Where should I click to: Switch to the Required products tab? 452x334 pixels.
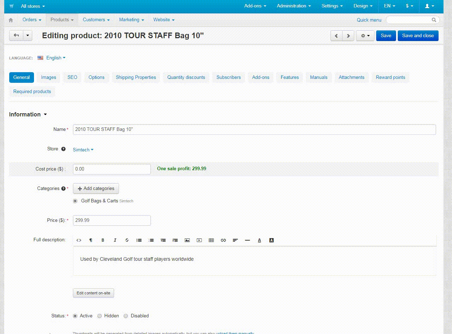(32, 92)
